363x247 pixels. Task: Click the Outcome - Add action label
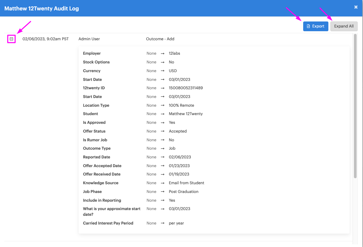click(160, 39)
